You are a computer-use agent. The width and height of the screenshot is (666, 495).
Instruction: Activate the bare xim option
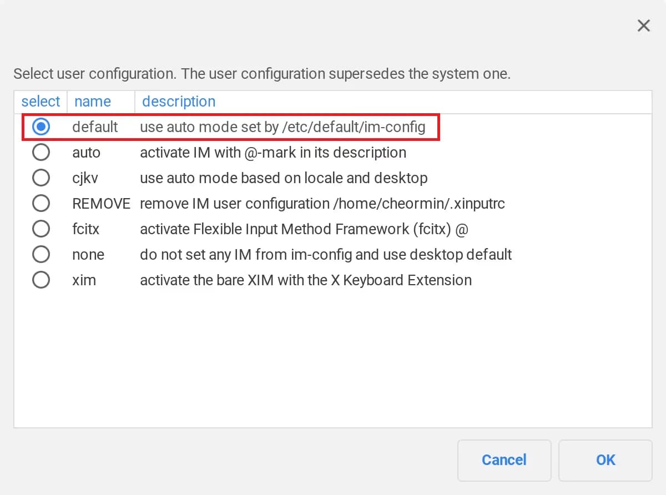(41, 279)
